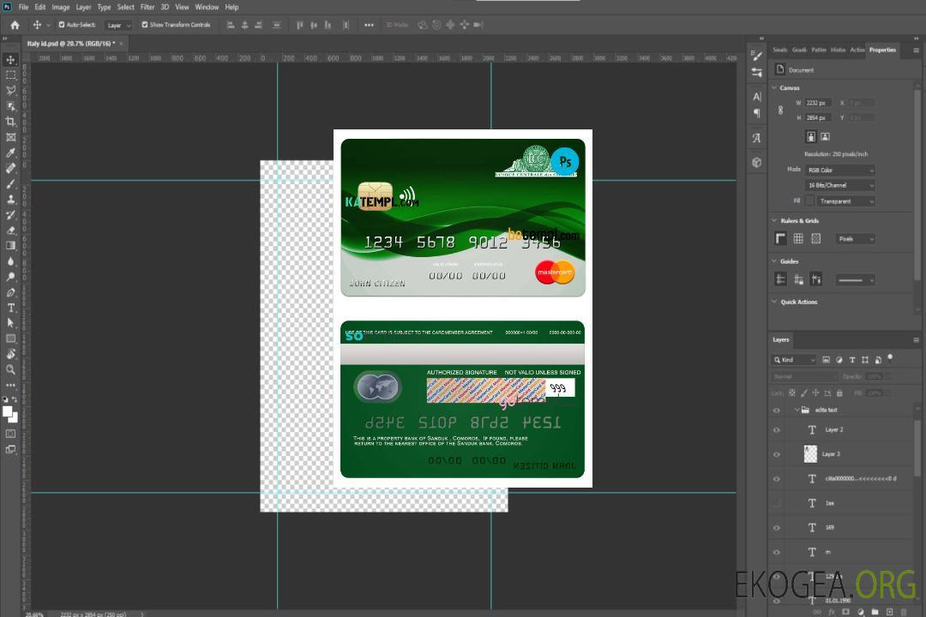Image resolution: width=926 pixels, height=617 pixels.
Task: Select the Lasso tool
Action: click(10, 90)
